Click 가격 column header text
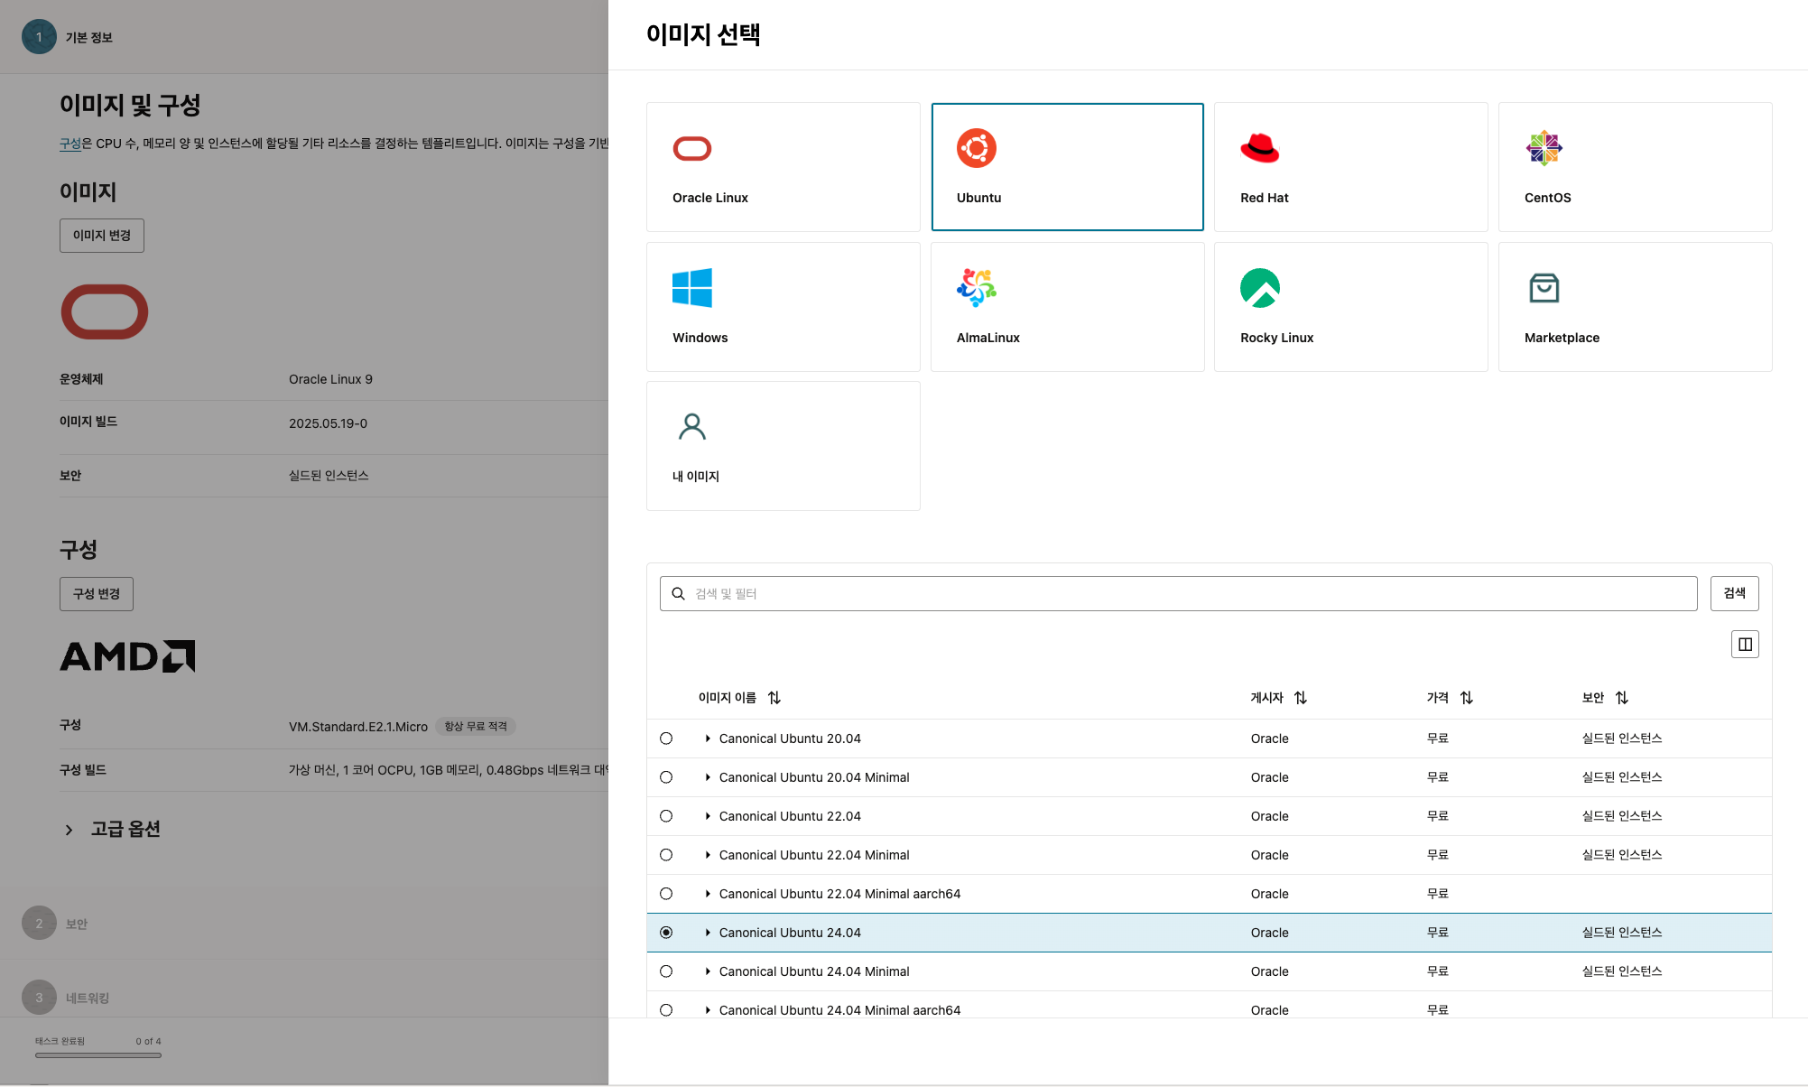 click(x=1438, y=698)
